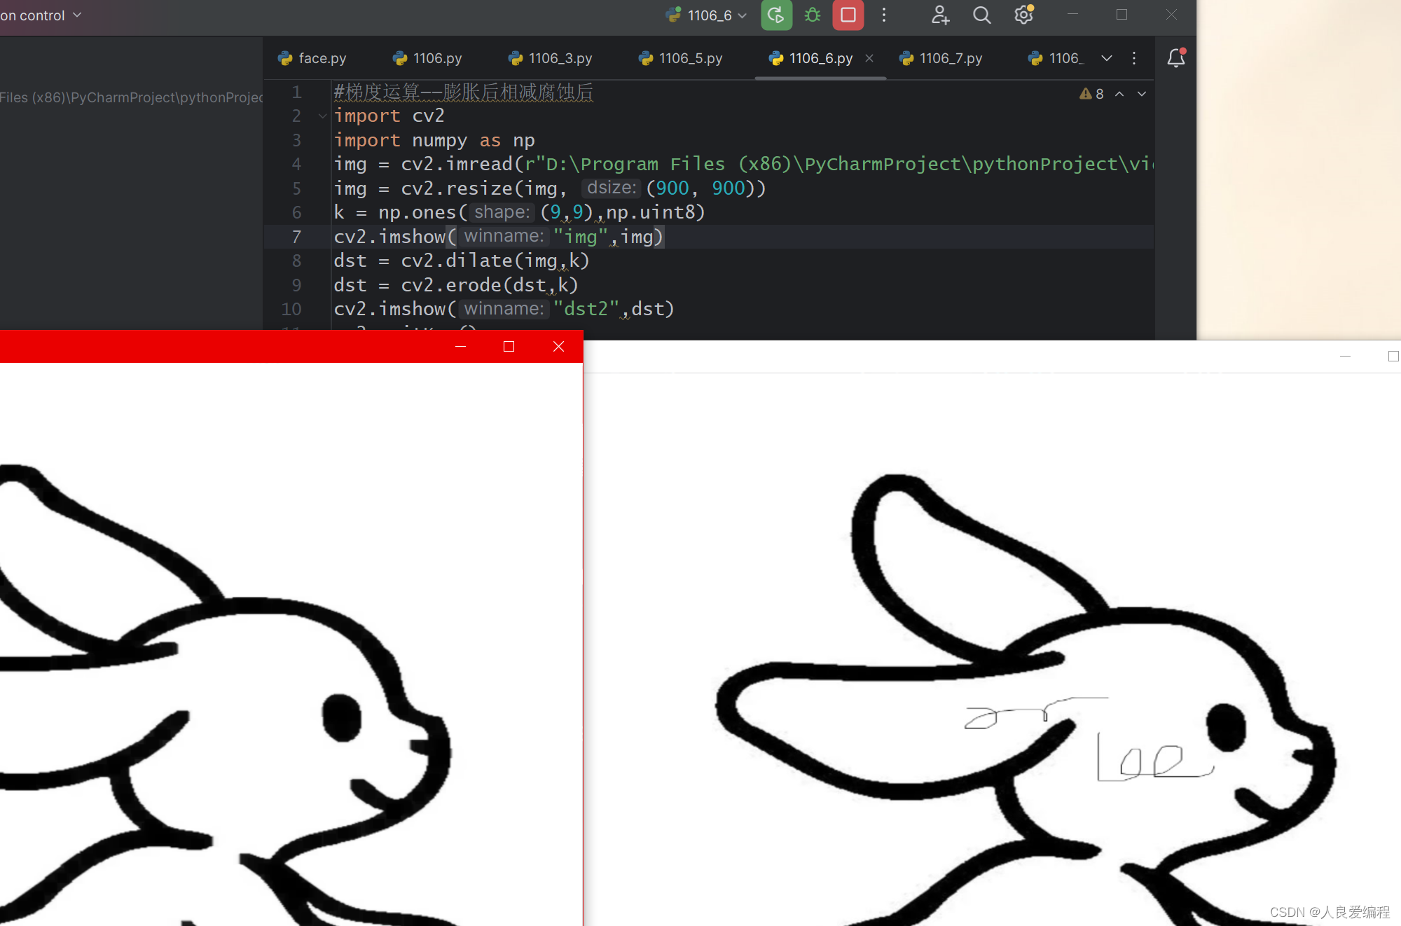
Task: Click the 8 warnings indicator
Action: pyautogui.click(x=1092, y=94)
